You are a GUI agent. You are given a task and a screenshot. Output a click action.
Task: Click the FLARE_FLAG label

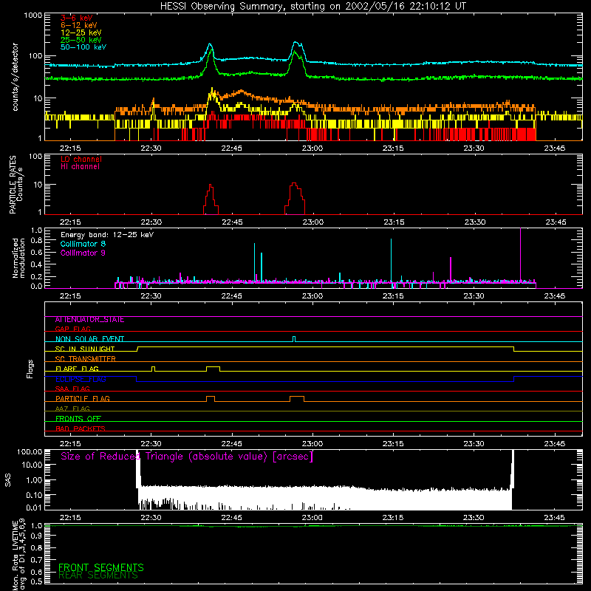pos(77,369)
